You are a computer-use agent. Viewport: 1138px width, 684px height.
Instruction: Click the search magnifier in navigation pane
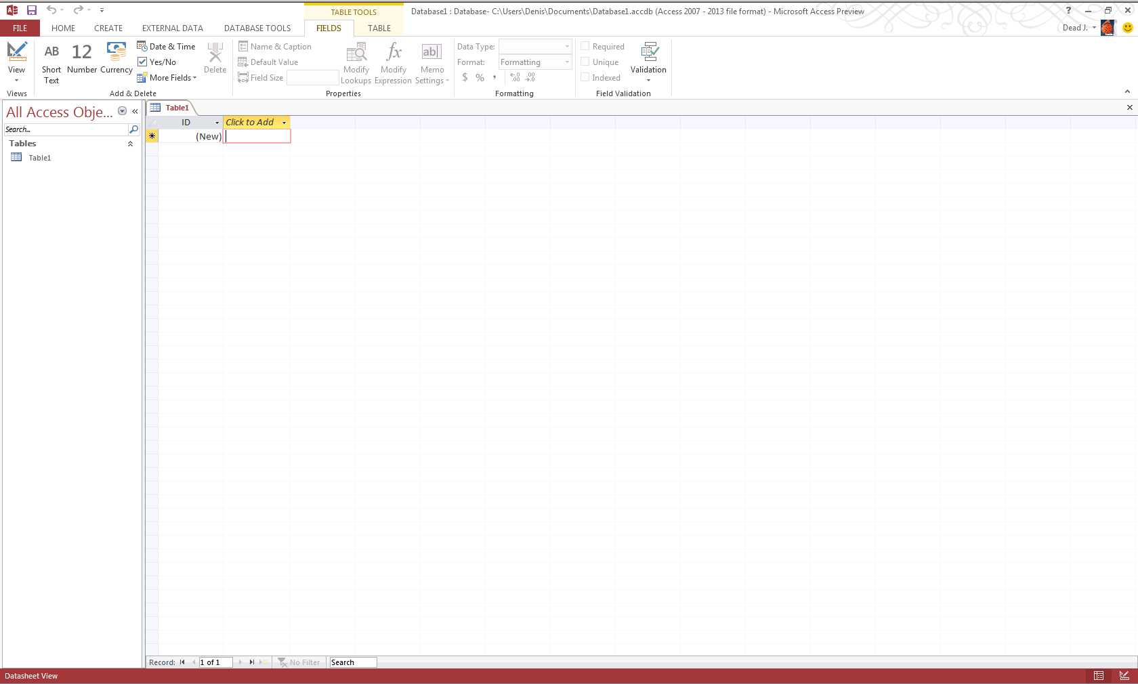coord(134,129)
